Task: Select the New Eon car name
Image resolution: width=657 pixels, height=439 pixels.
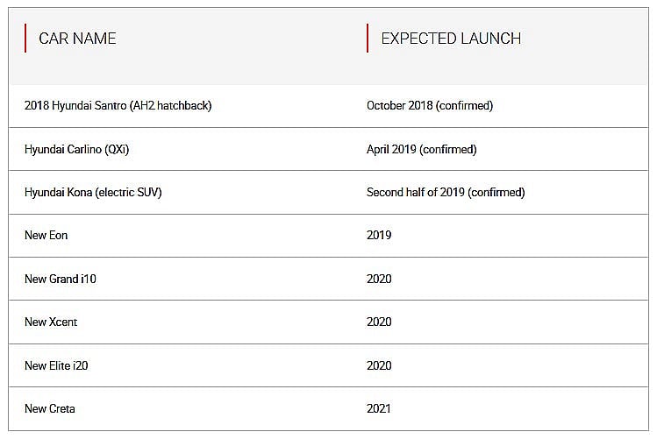Action: point(46,235)
